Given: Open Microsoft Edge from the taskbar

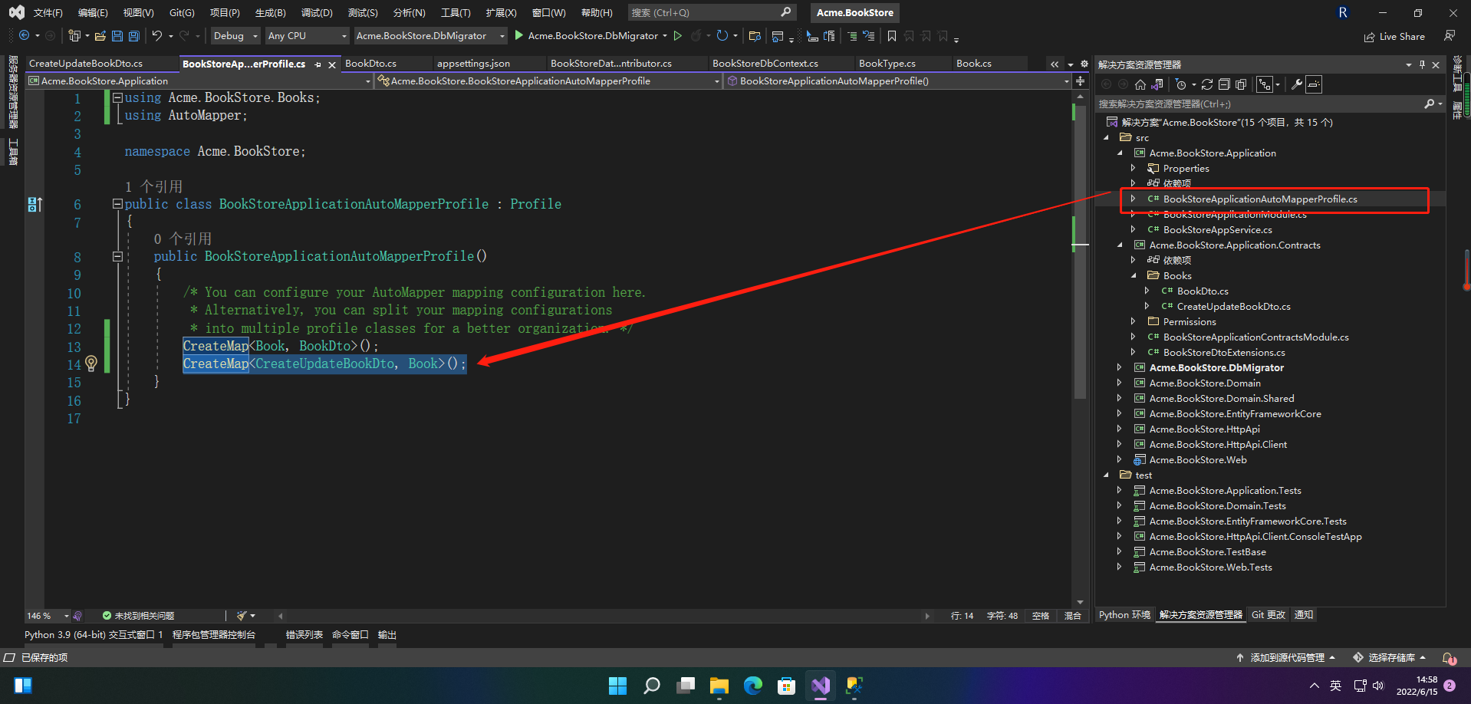Looking at the screenshot, I should (x=753, y=685).
